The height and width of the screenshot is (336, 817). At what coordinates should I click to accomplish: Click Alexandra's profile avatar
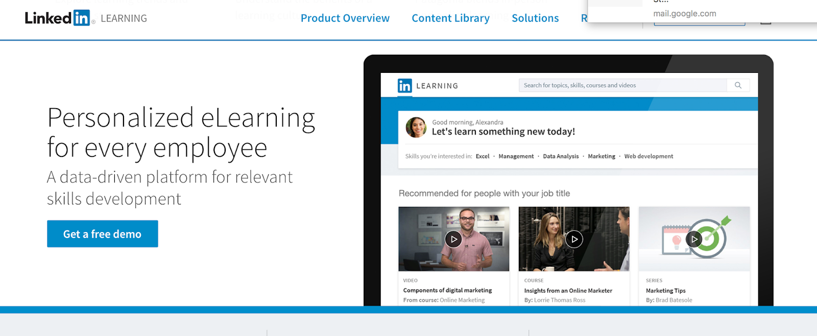click(x=416, y=127)
